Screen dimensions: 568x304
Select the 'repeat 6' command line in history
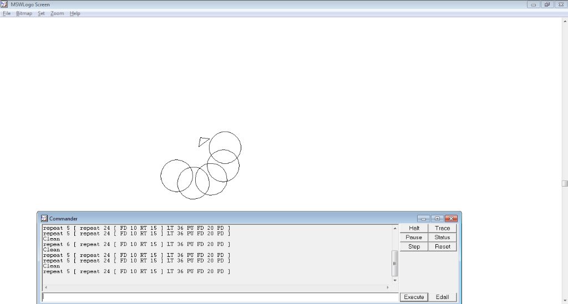pos(136,244)
